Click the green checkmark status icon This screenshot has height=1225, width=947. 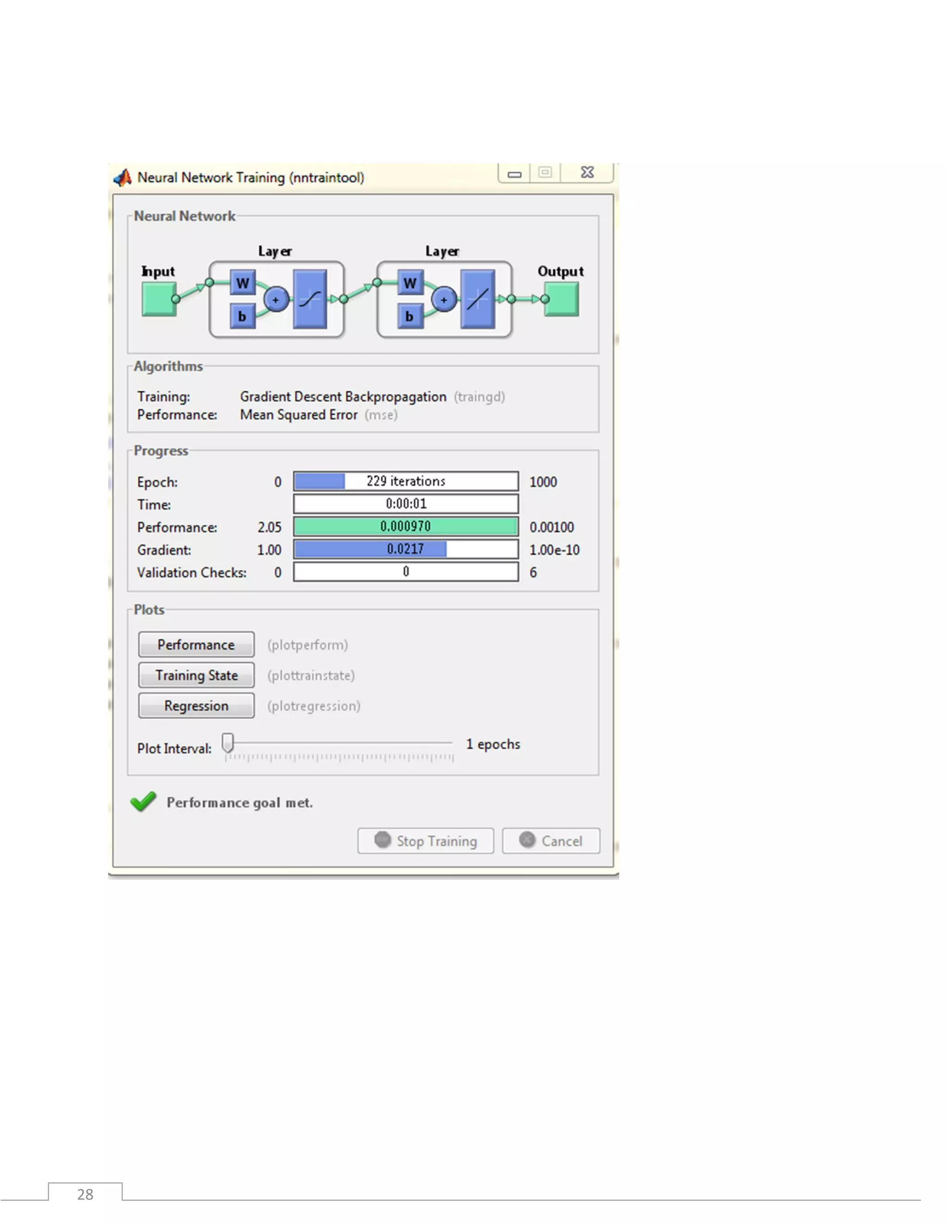(x=143, y=802)
